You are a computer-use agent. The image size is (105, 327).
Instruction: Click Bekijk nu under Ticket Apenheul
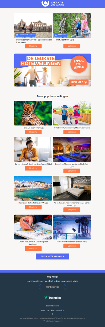72,46
